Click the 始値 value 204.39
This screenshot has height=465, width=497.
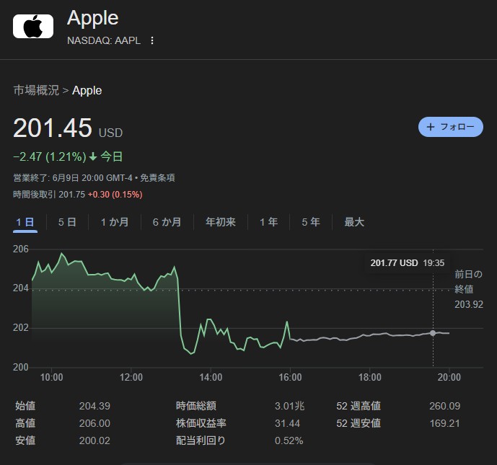pos(94,406)
